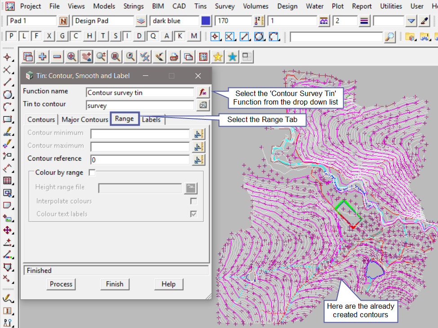Click the tin picker icon beside survey field
438x328 pixels.
point(203,105)
